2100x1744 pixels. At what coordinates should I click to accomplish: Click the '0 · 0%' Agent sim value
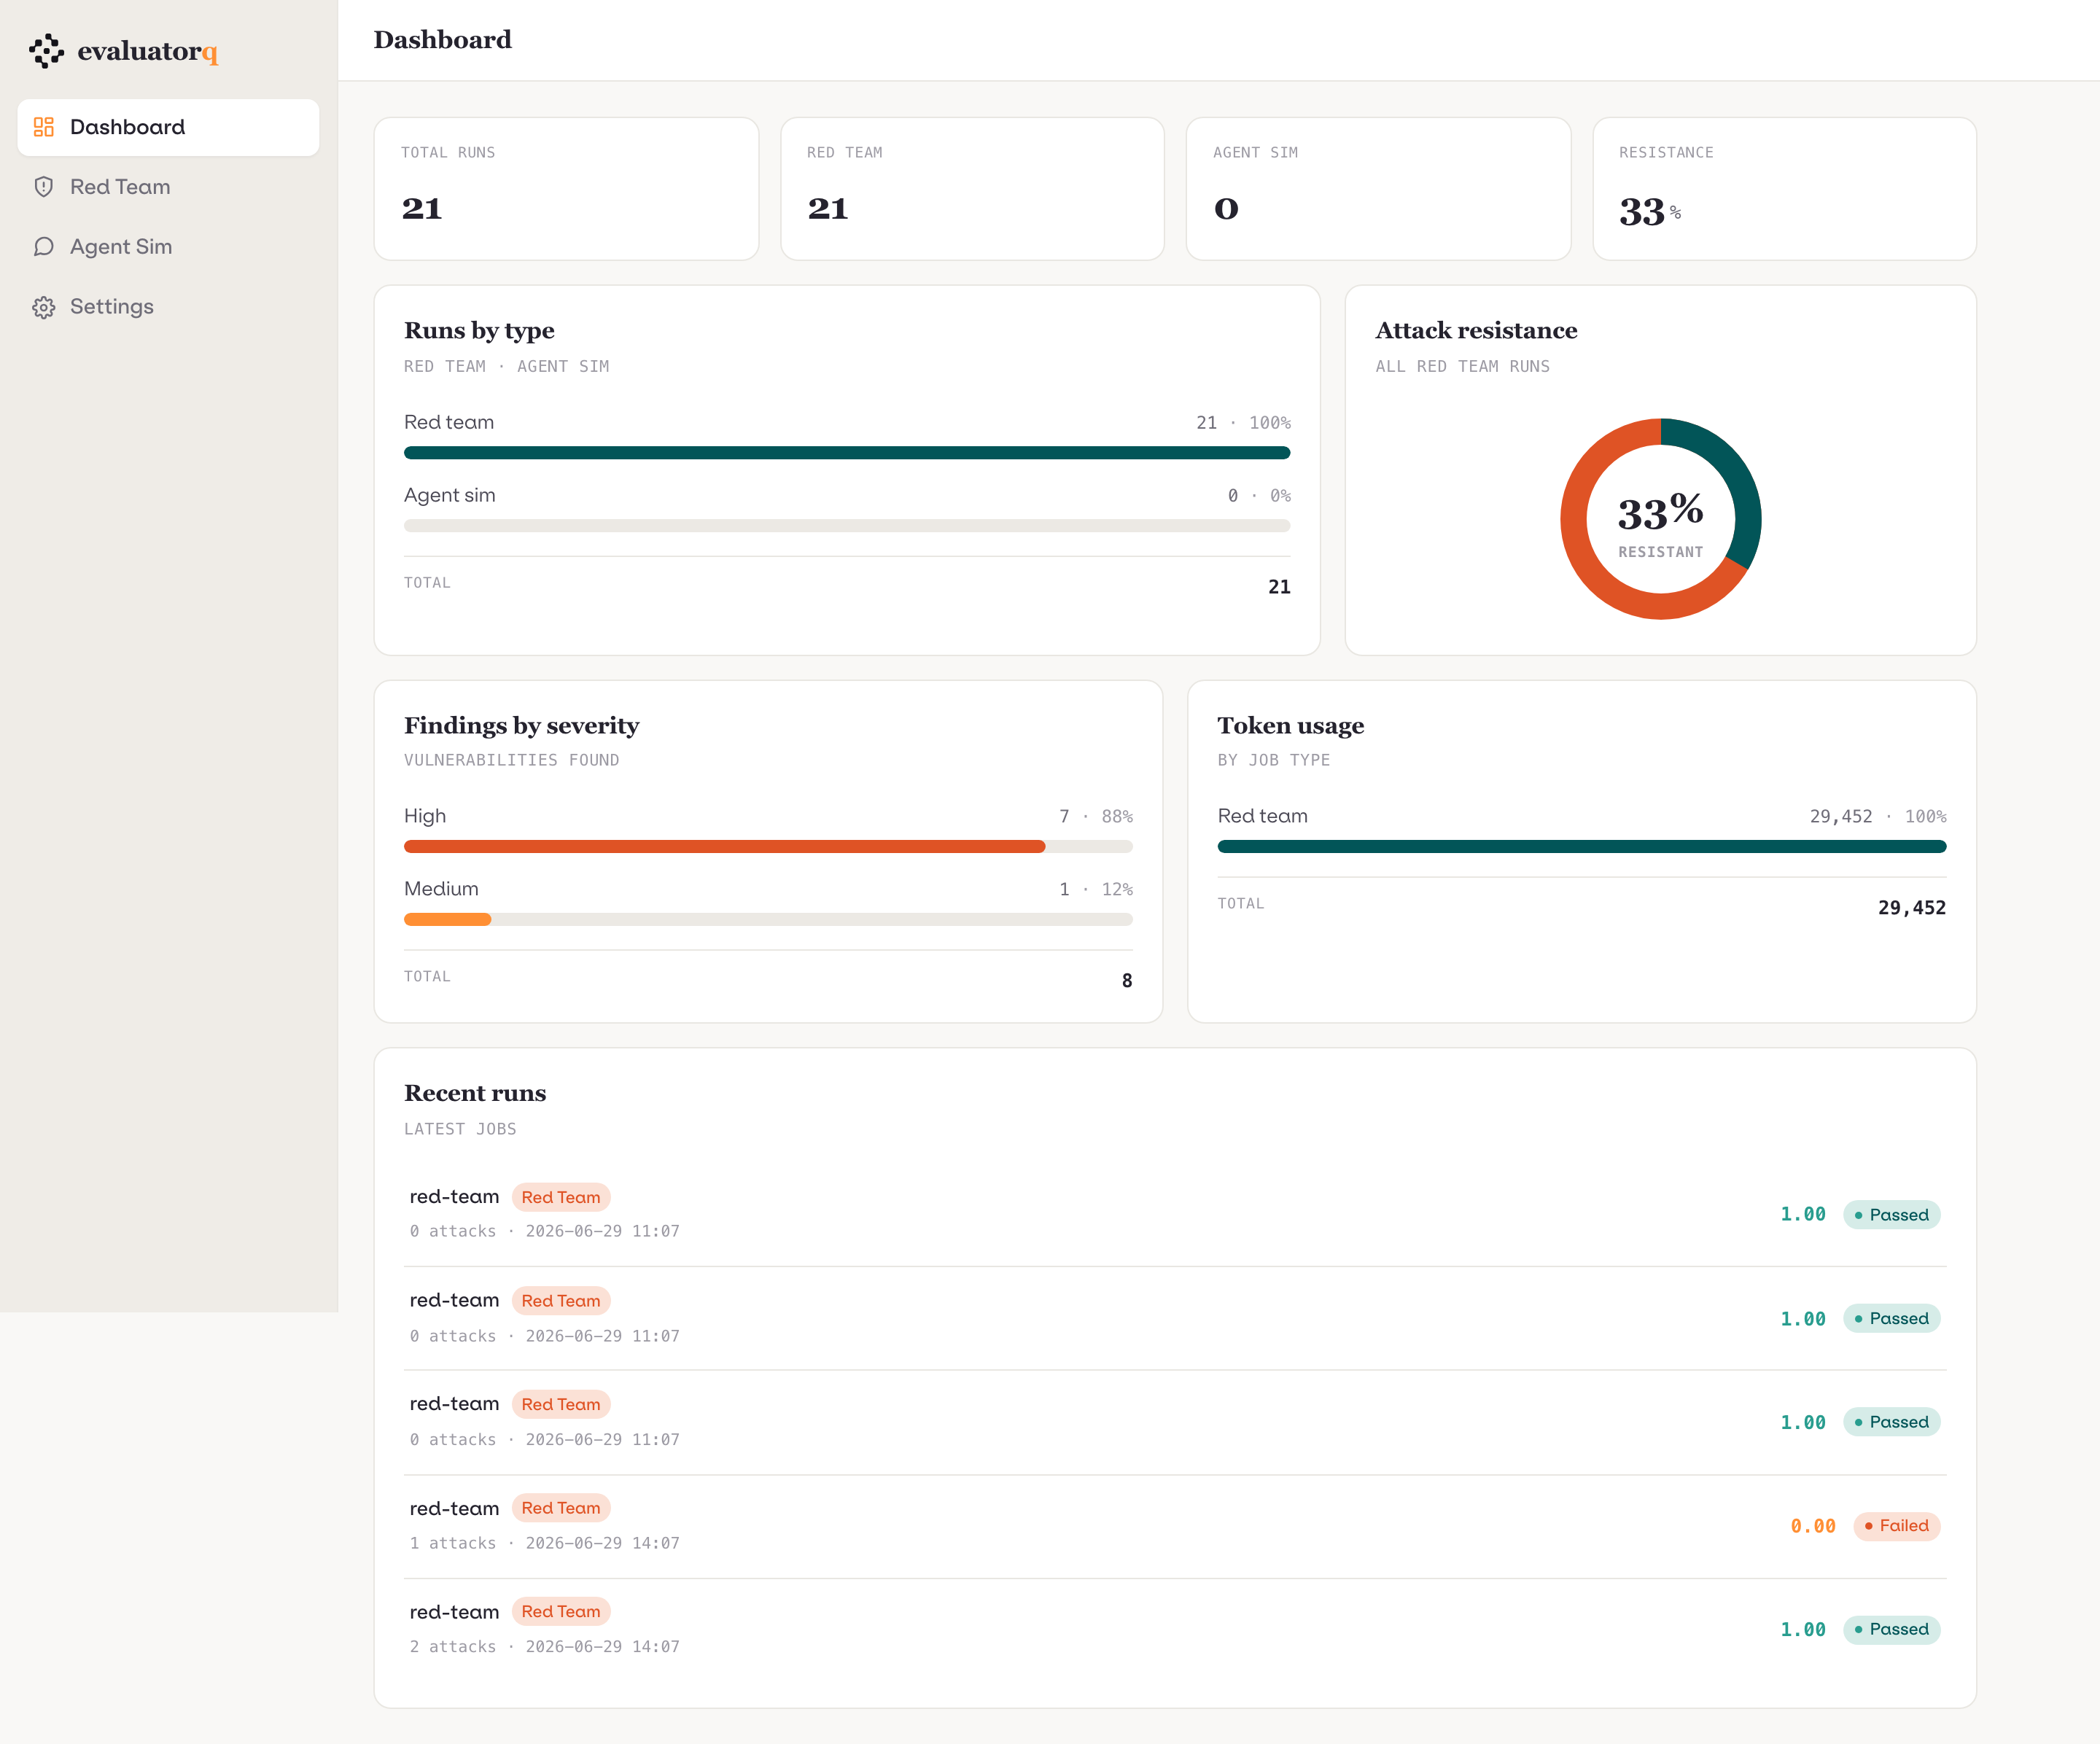[1259, 496]
